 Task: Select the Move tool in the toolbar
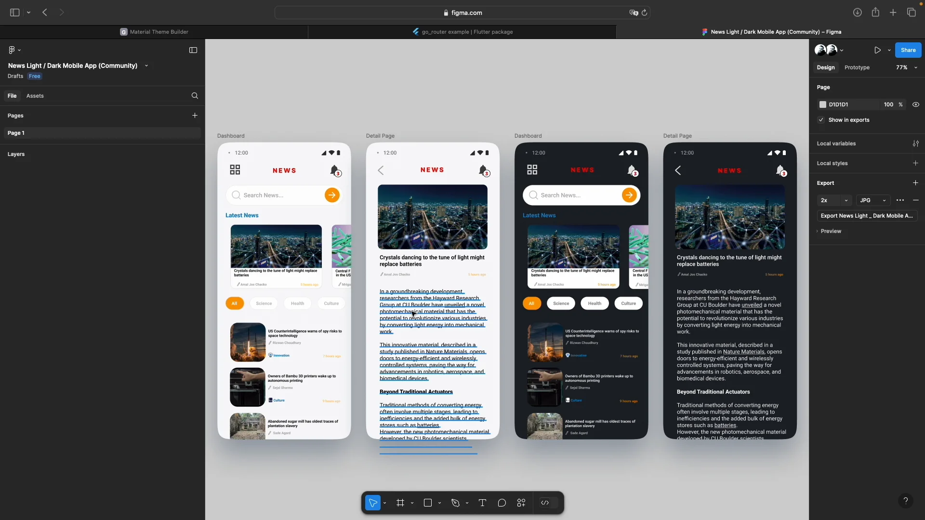point(372,503)
